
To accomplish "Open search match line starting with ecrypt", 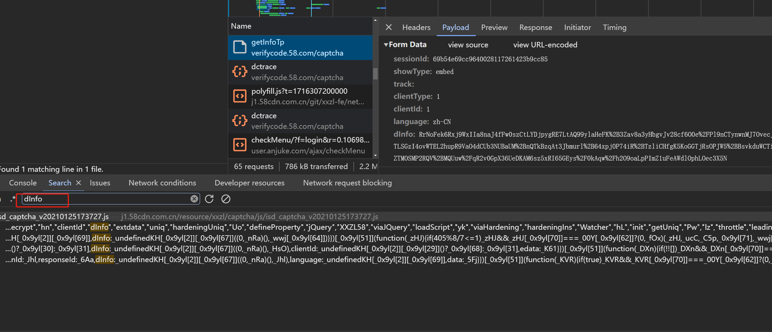I will [x=386, y=227].
